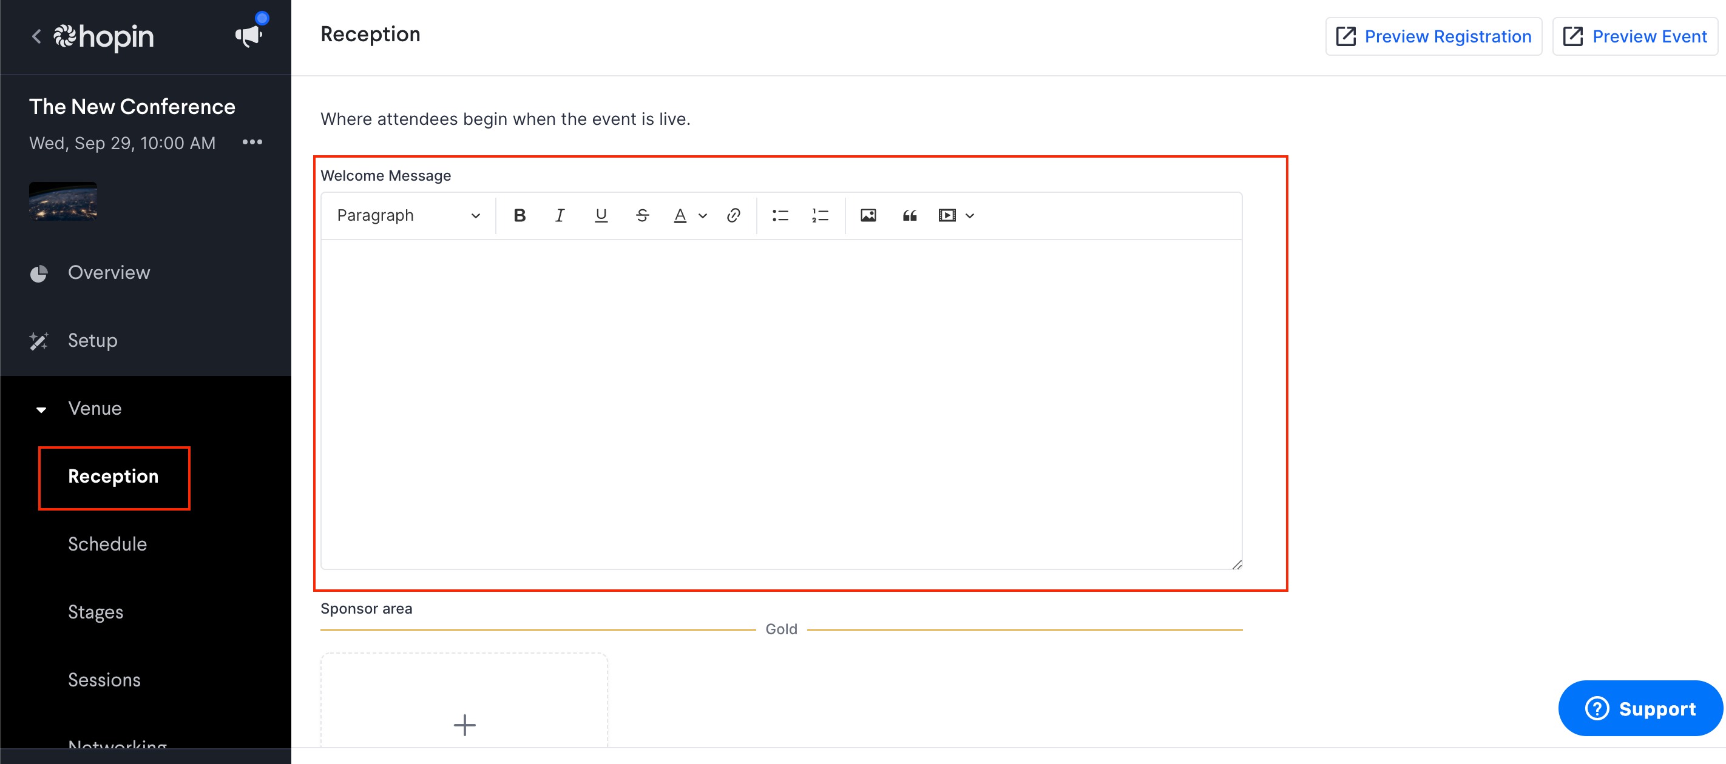Click Preview Event button
Image resolution: width=1726 pixels, height=764 pixels.
click(1635, 36)
